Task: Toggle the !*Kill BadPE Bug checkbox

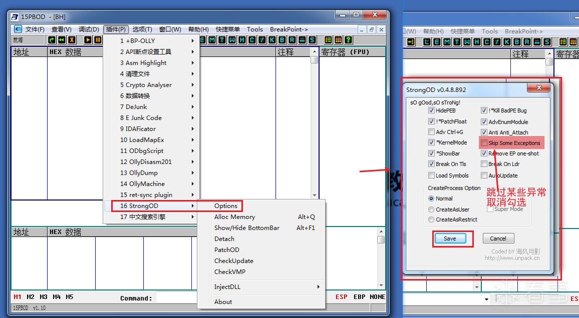Action: click(484, 110)
